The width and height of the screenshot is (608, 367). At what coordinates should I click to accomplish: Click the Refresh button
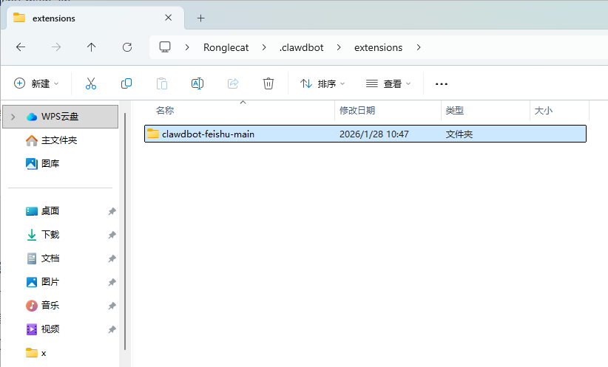point(126,47)
